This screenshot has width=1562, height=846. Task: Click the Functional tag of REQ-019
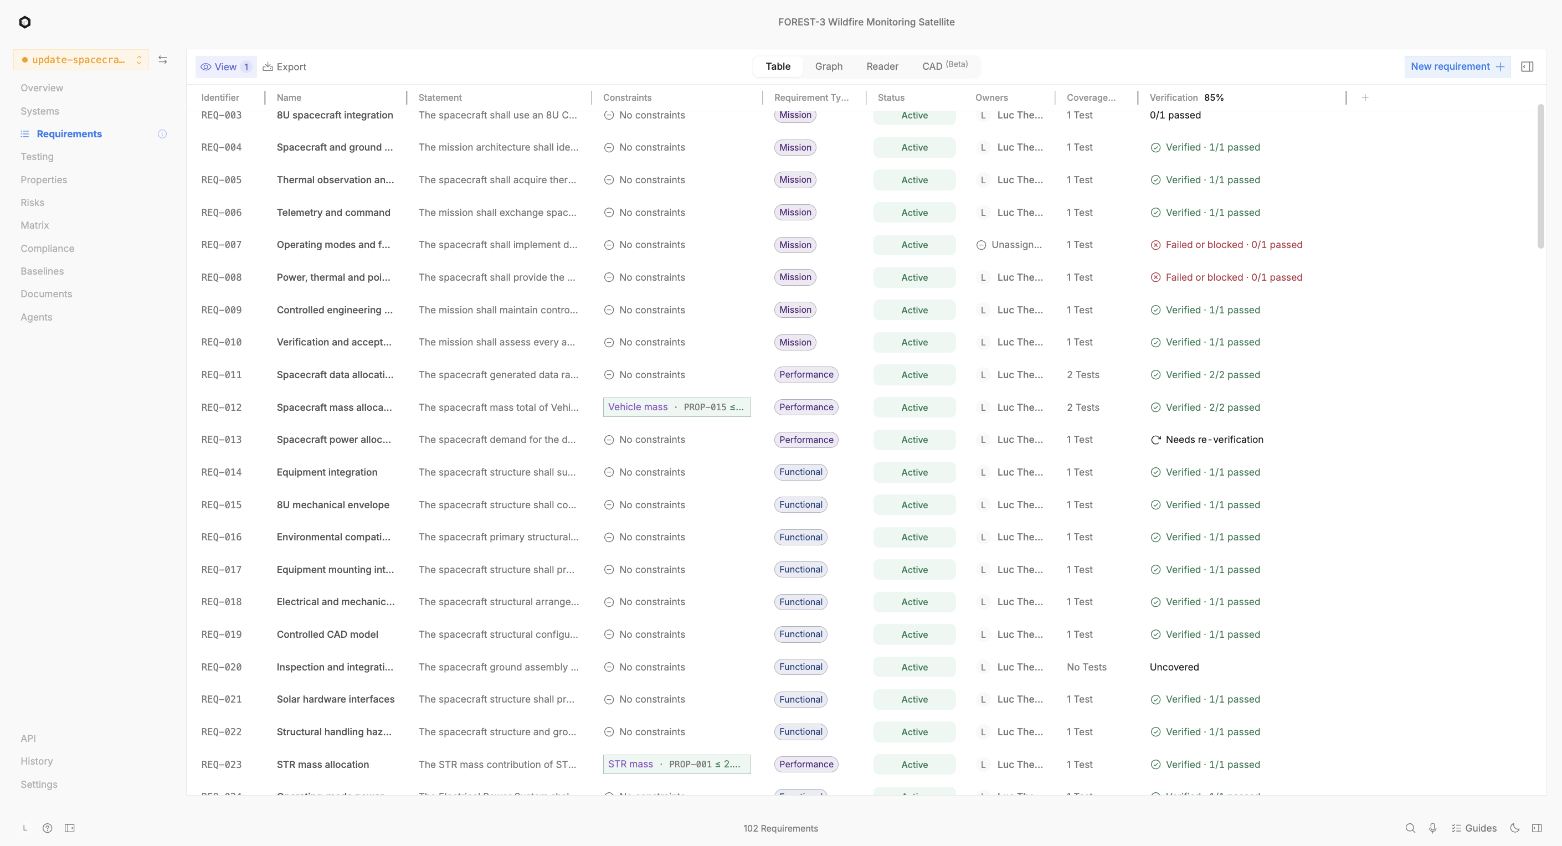(800, 634)
